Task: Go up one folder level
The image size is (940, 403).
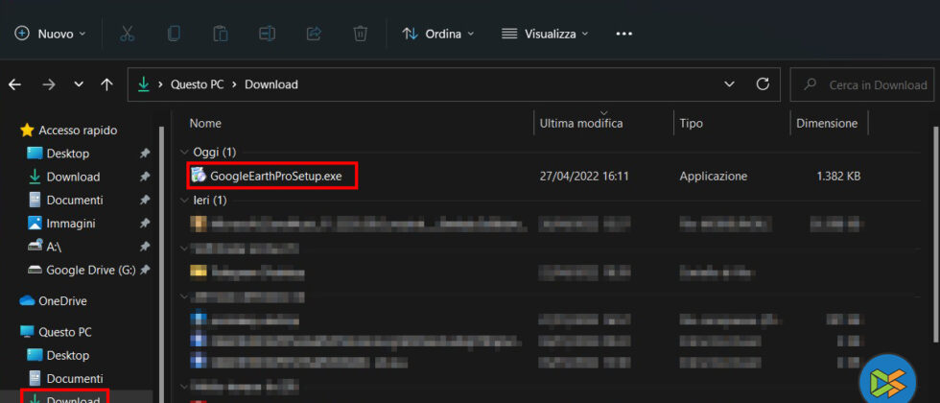Action: coord(106,84)
